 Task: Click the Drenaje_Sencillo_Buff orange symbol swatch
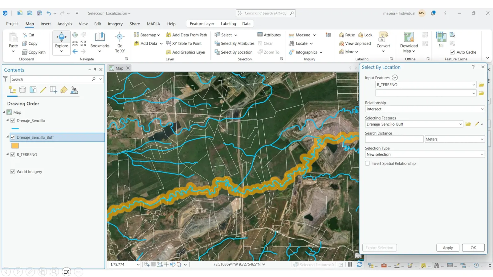point(15,145)
